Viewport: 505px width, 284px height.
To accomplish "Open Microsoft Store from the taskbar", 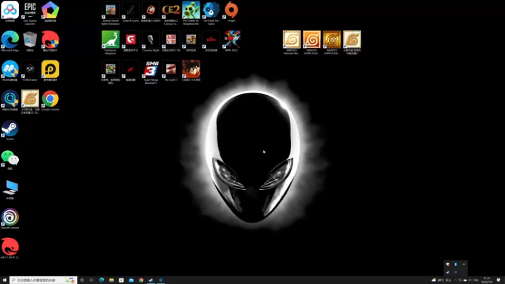I will click(x=121, y=280).
